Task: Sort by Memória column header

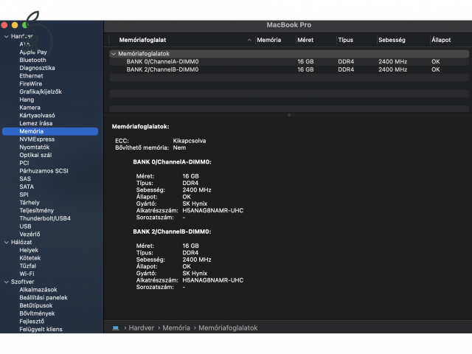Action: point(268,40)
